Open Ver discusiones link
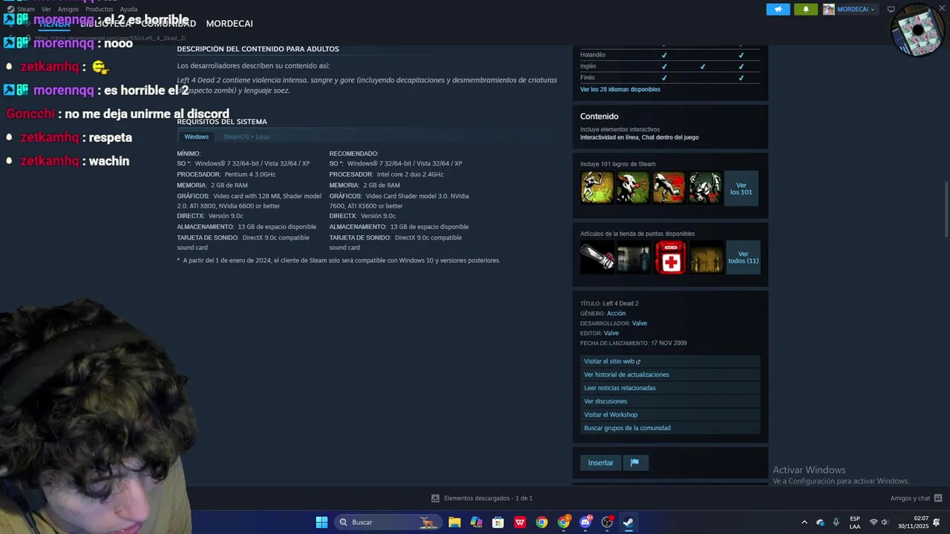950x534 pixels. [670, 401]
